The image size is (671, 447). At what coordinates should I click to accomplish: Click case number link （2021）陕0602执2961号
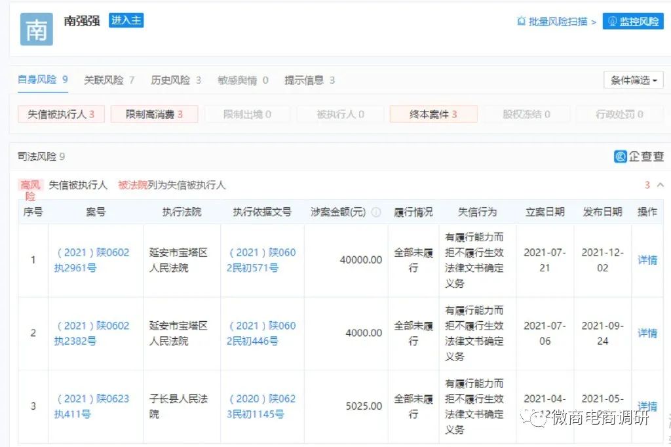coord(93,260)
